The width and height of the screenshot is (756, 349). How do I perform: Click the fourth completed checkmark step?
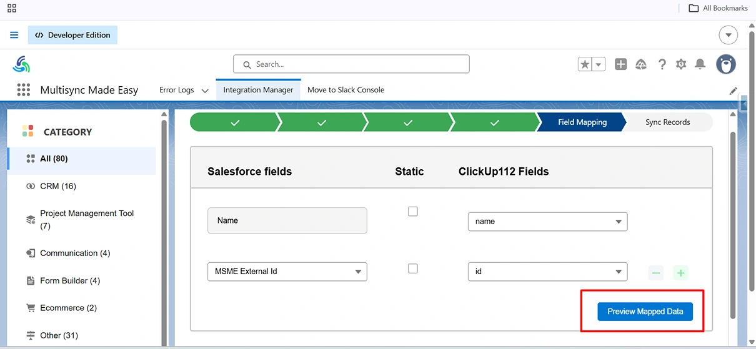pos(495,122)
